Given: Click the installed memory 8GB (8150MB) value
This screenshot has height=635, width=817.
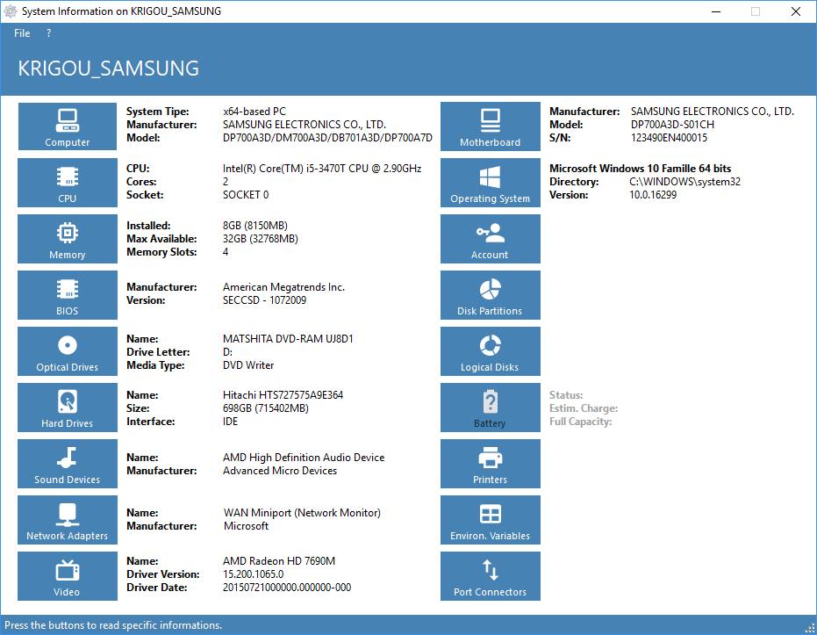Looking at the screenshot, I should pos(254,226).
